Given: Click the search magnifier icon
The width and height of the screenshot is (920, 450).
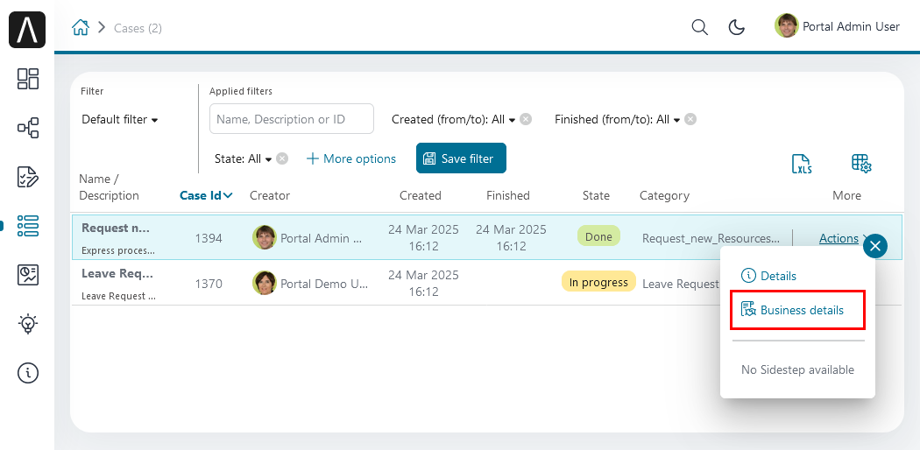Looking at the screenshot, I should [699, 27].
